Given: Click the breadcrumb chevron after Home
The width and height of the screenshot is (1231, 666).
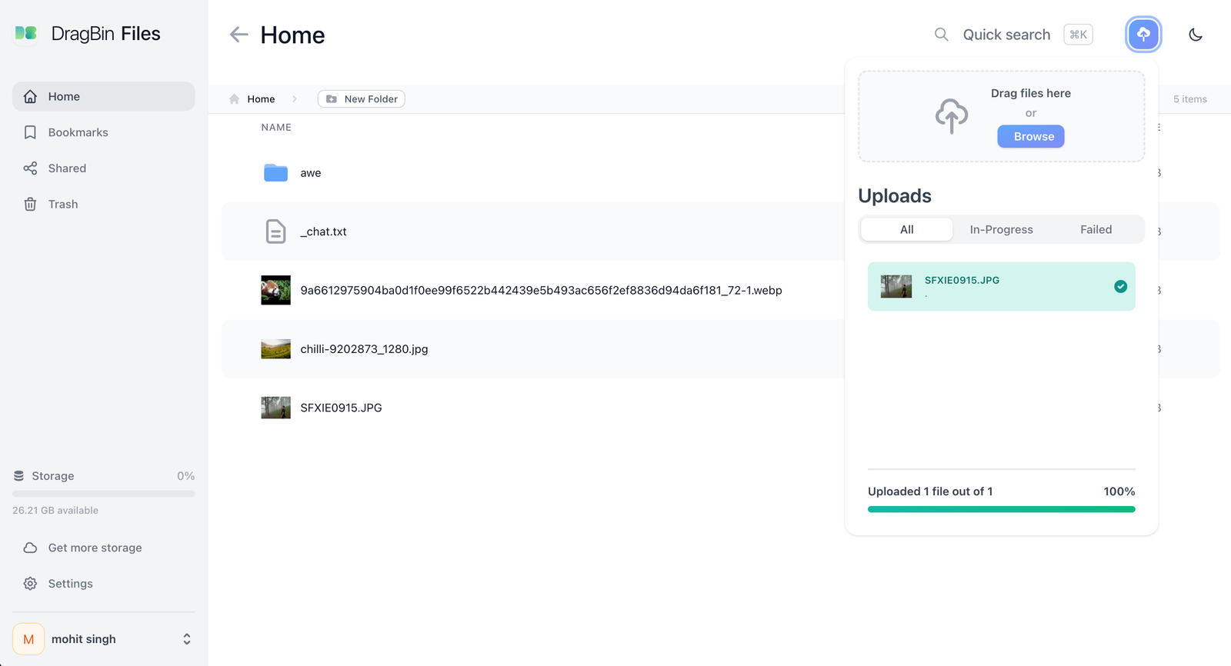Looking at the screenshot, I should click(295, 99).
